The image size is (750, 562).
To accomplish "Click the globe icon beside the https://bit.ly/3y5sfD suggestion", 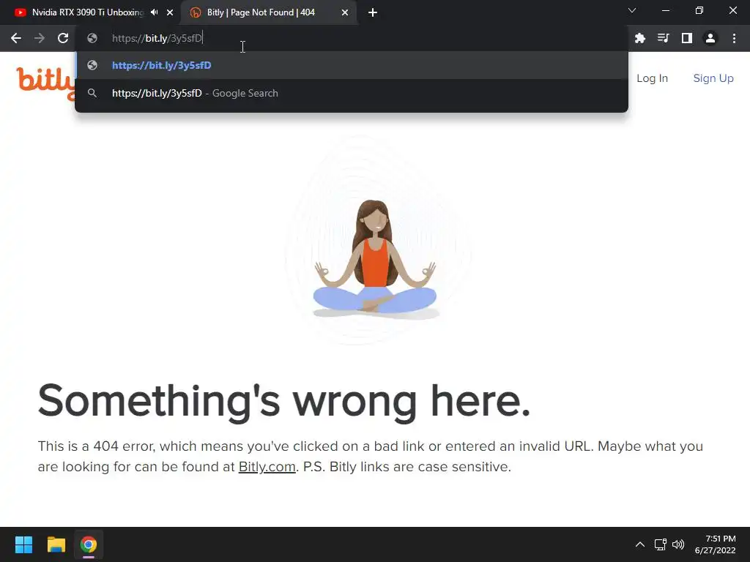I will (x=92, y=65).
